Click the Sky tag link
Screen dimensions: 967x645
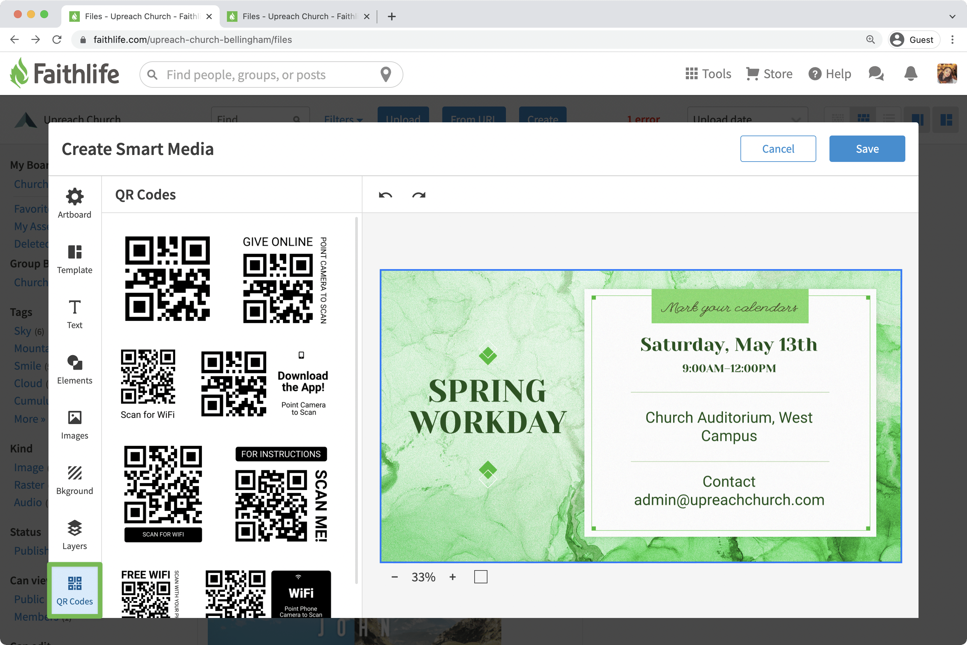point(23,331)
